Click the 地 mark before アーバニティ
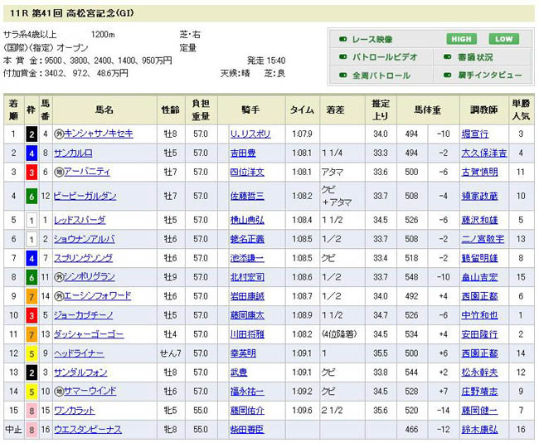 (59, 172)
